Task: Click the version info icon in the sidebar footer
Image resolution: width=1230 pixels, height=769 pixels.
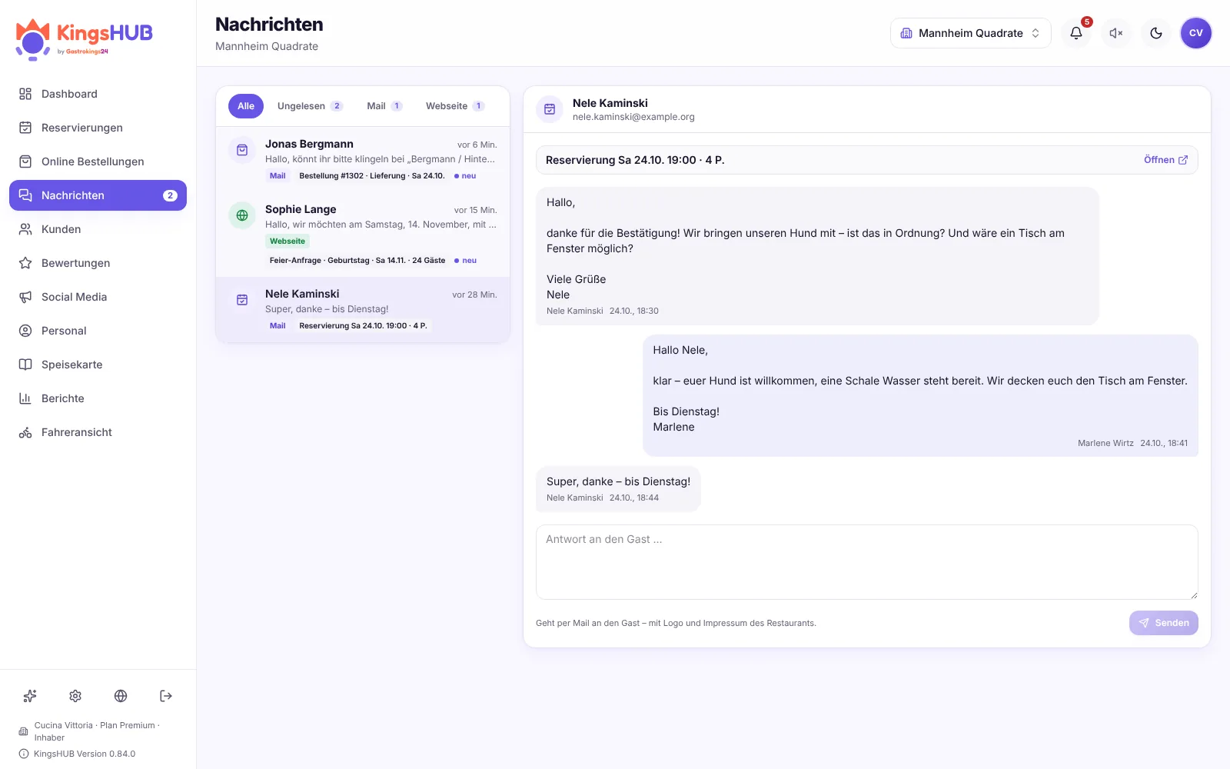Action: click(24, 754)
